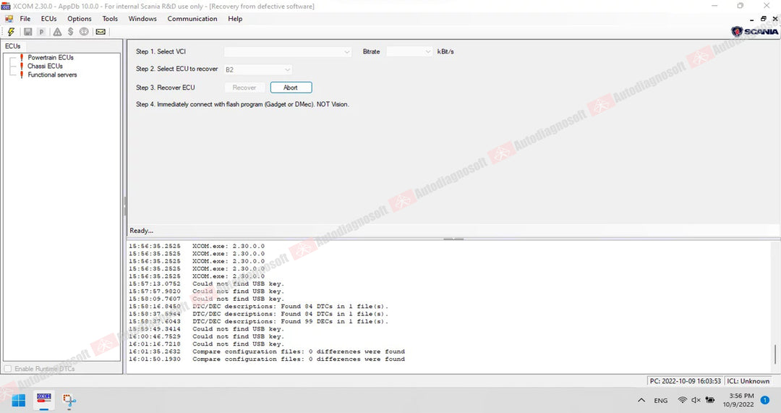Image resolution: width=781 pixels, height=413 pixels.
Task: Click the Scania logo in the toolbar
Action: tap(754, 31)
